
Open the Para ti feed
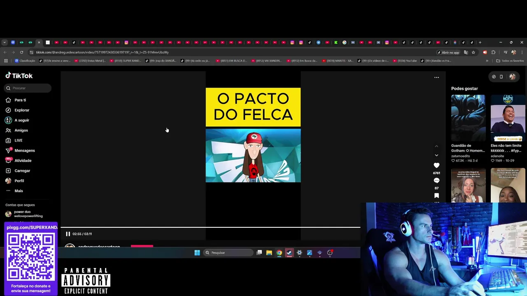[x=16, y=100]
